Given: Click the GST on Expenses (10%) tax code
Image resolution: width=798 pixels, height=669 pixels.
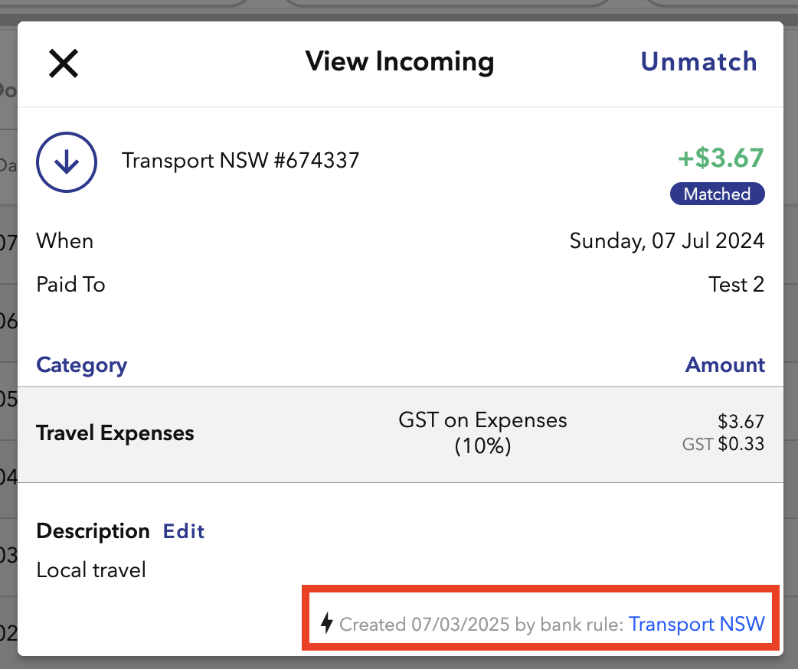Looking at the screenshot, I should [482, 432].
